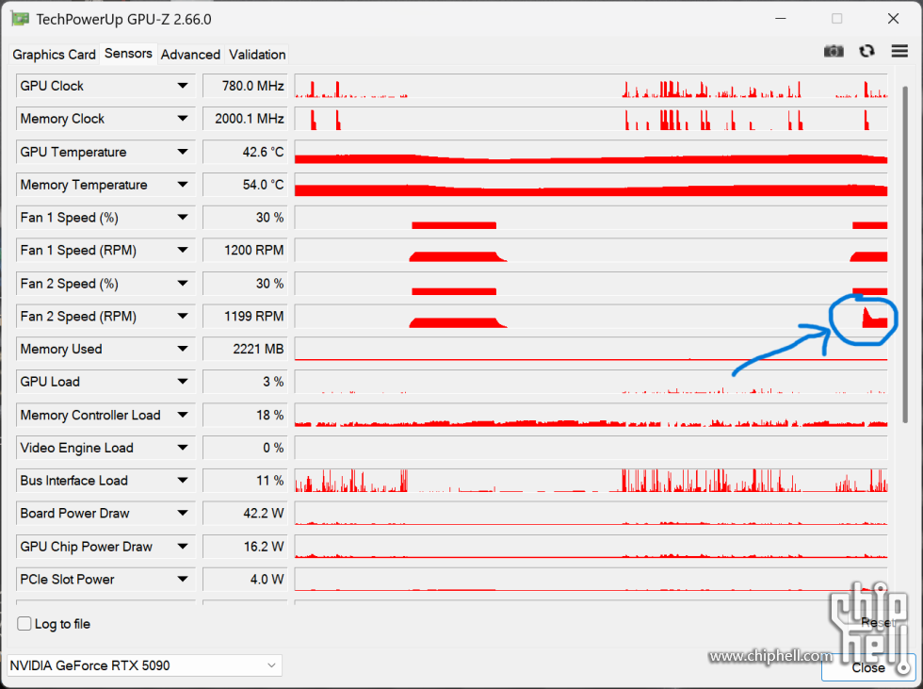The height and width of the screenshot is (689, 923).
Task: Close the GPU-Z window with X
Action: coord(893,19)
